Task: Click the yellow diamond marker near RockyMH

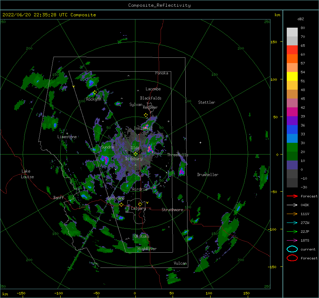Action: point(95,92)
